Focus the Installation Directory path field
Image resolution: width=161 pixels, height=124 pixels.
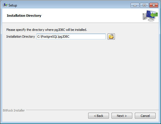click(71, 37)
